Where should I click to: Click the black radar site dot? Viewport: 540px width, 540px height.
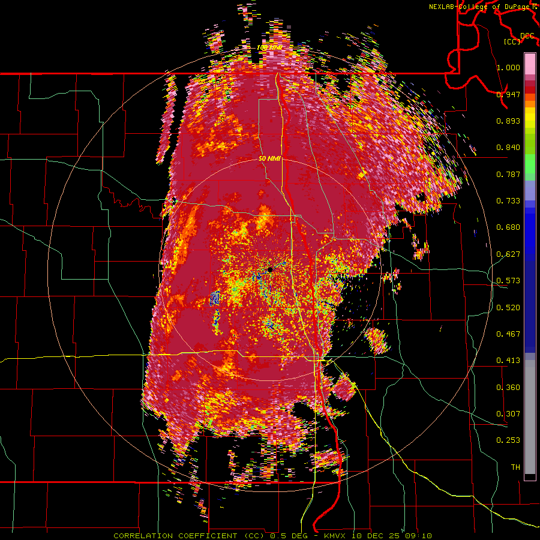[x=270, y=269]
